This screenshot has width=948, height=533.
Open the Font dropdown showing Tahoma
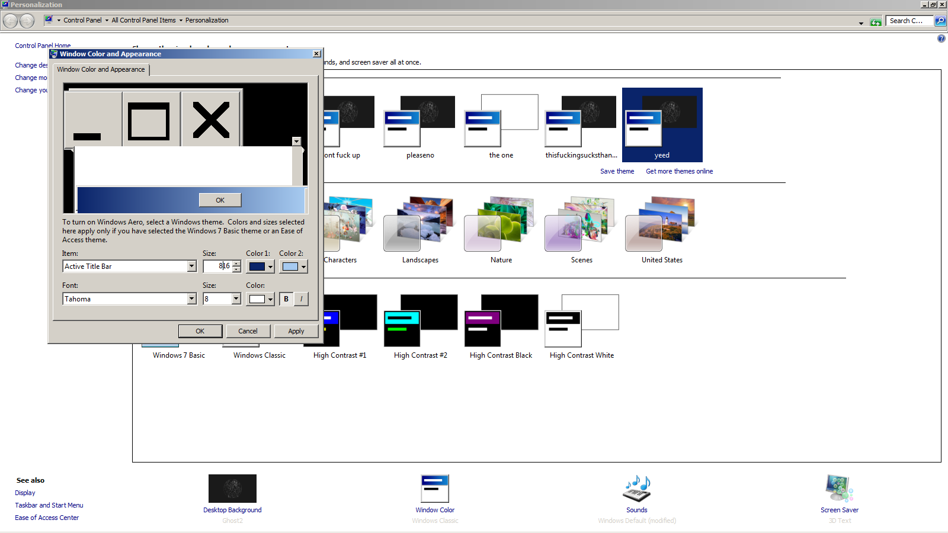[191, 299]
